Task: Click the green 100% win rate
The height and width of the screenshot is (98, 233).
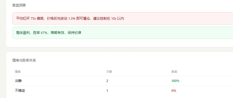Action: tap(175, 81)
